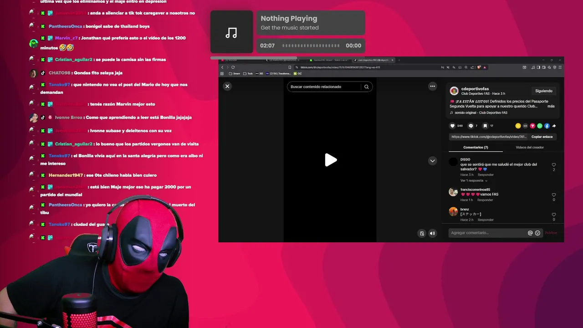Click Responder under franciscomerinoa85's comment
583x328 pixels.
point(485,200)
